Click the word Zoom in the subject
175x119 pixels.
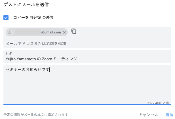tap(47, 59)
